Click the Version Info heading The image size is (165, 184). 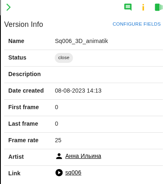[x=24, y=24]
